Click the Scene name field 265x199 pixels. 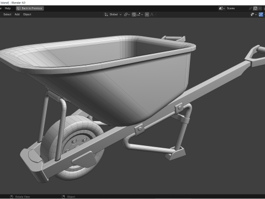tap(237, 8)
